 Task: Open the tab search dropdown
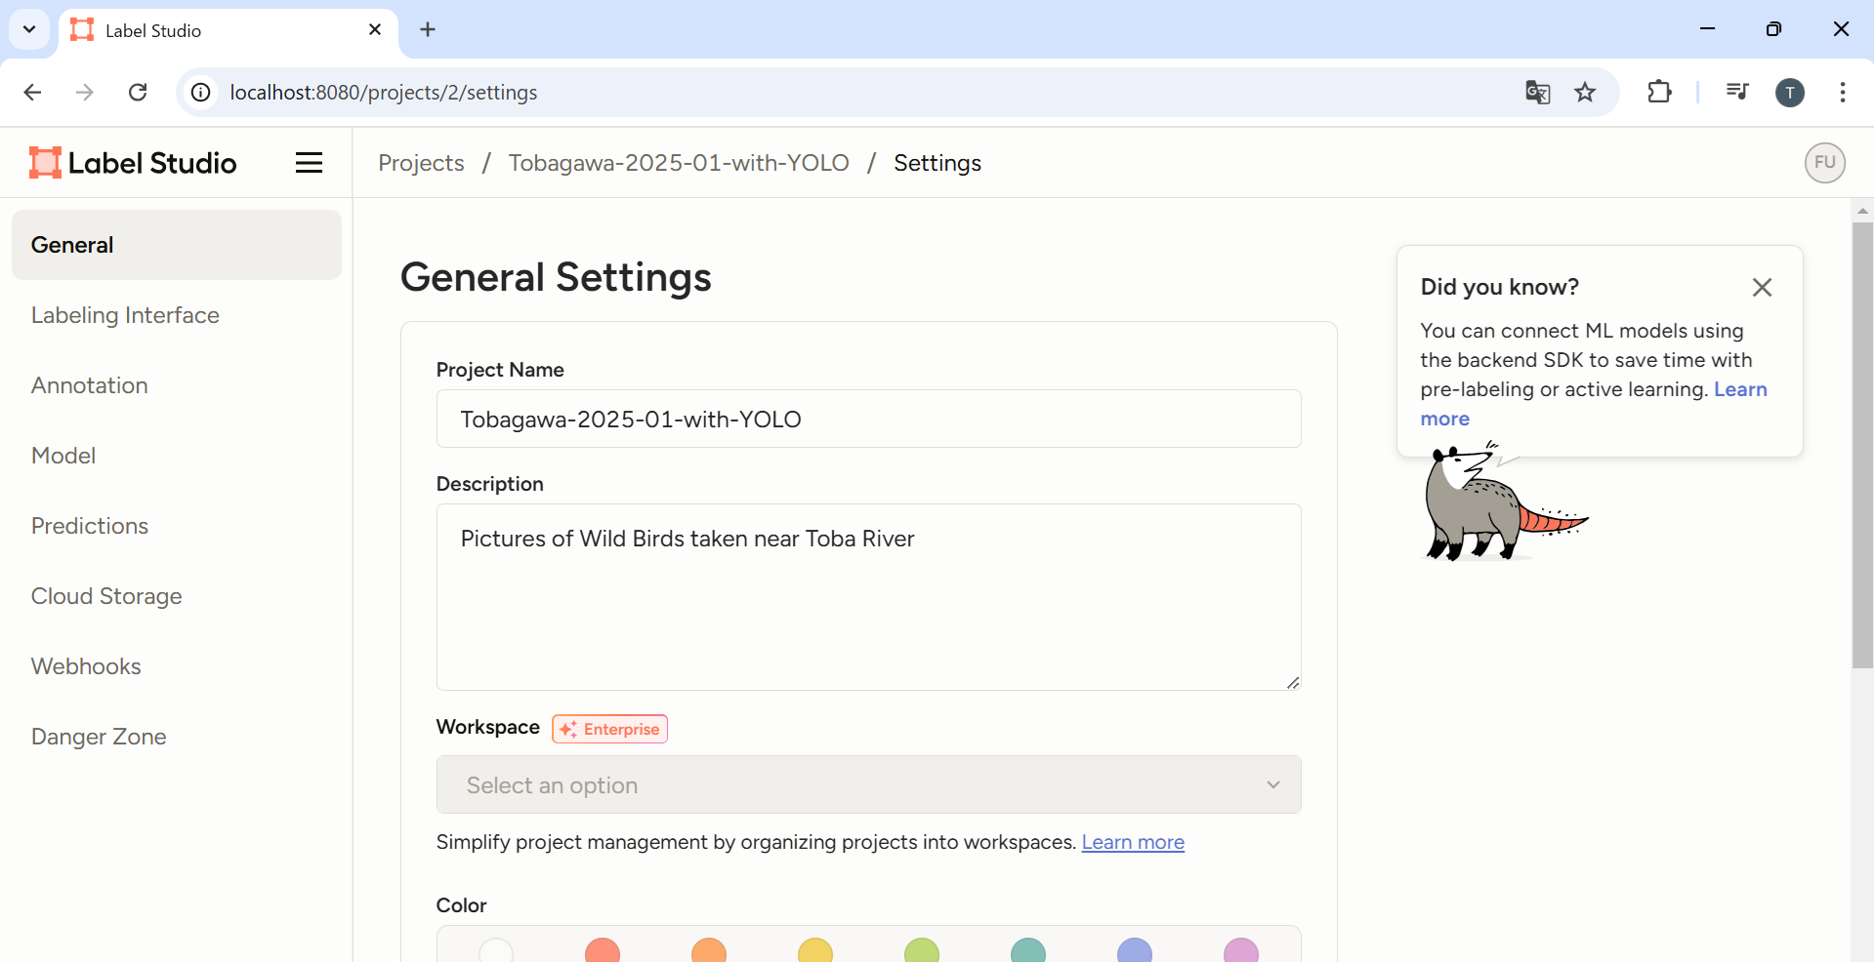click(x=29, y=29)
